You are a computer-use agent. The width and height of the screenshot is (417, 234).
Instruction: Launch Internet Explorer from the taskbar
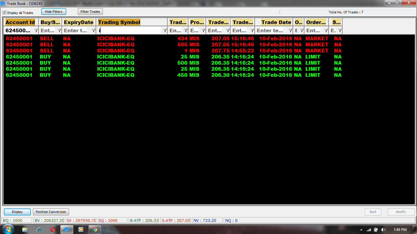pos(39,229)
